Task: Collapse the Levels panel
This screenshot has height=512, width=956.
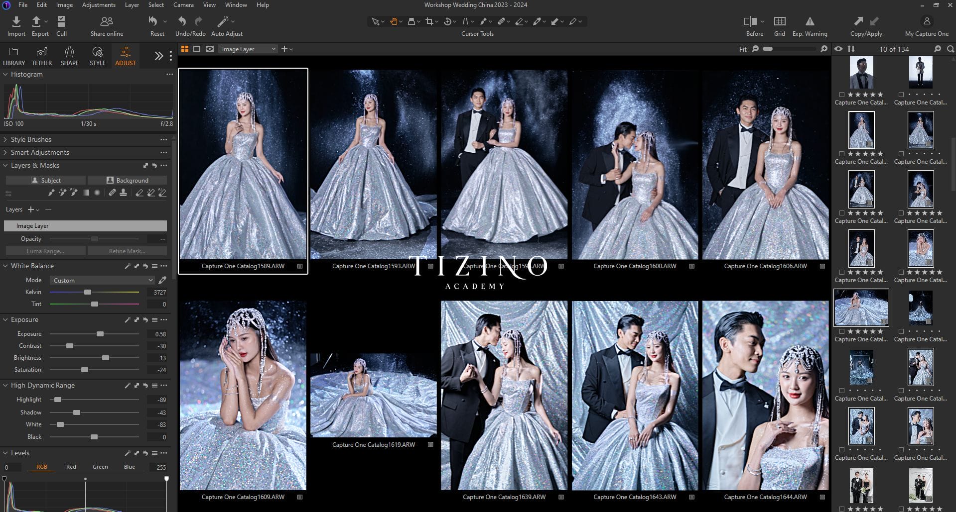Action: [5, 453]
